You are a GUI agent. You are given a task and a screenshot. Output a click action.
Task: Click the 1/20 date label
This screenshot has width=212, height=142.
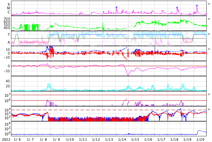[x=200, y=139]
